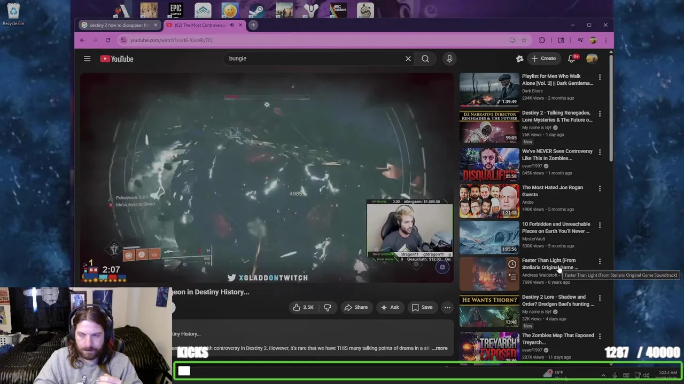The height and width of the screenshot is (384, 684).
Task: Click the Ask button
Action: 390,307
